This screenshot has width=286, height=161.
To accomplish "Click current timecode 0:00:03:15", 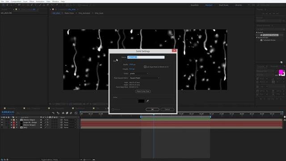I will (x=8, y=112).
